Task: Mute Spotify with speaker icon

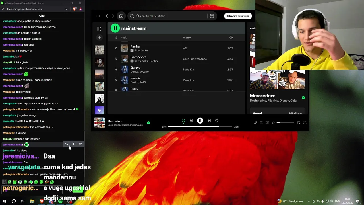Action: point(273,123)
